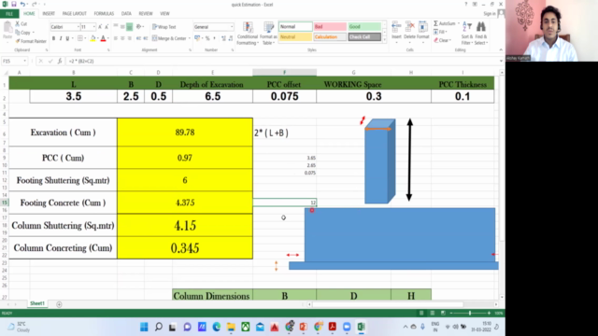This screenshot has width=598, height=336.
Task: Click the Increase Decimal icon
Action: pos(223,38)
